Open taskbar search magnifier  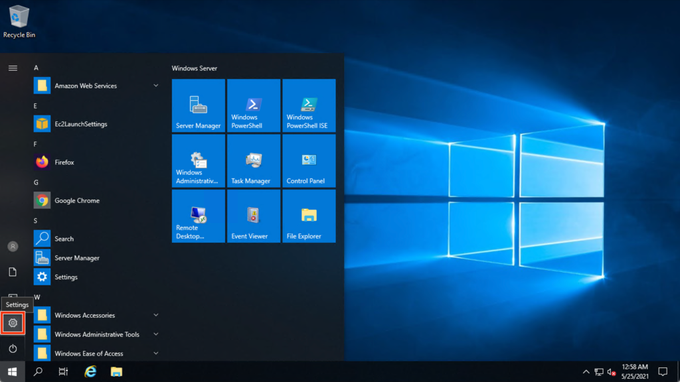(38, 371)
